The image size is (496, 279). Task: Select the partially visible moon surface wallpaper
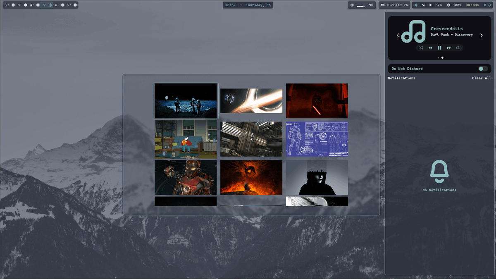point(317,201)
